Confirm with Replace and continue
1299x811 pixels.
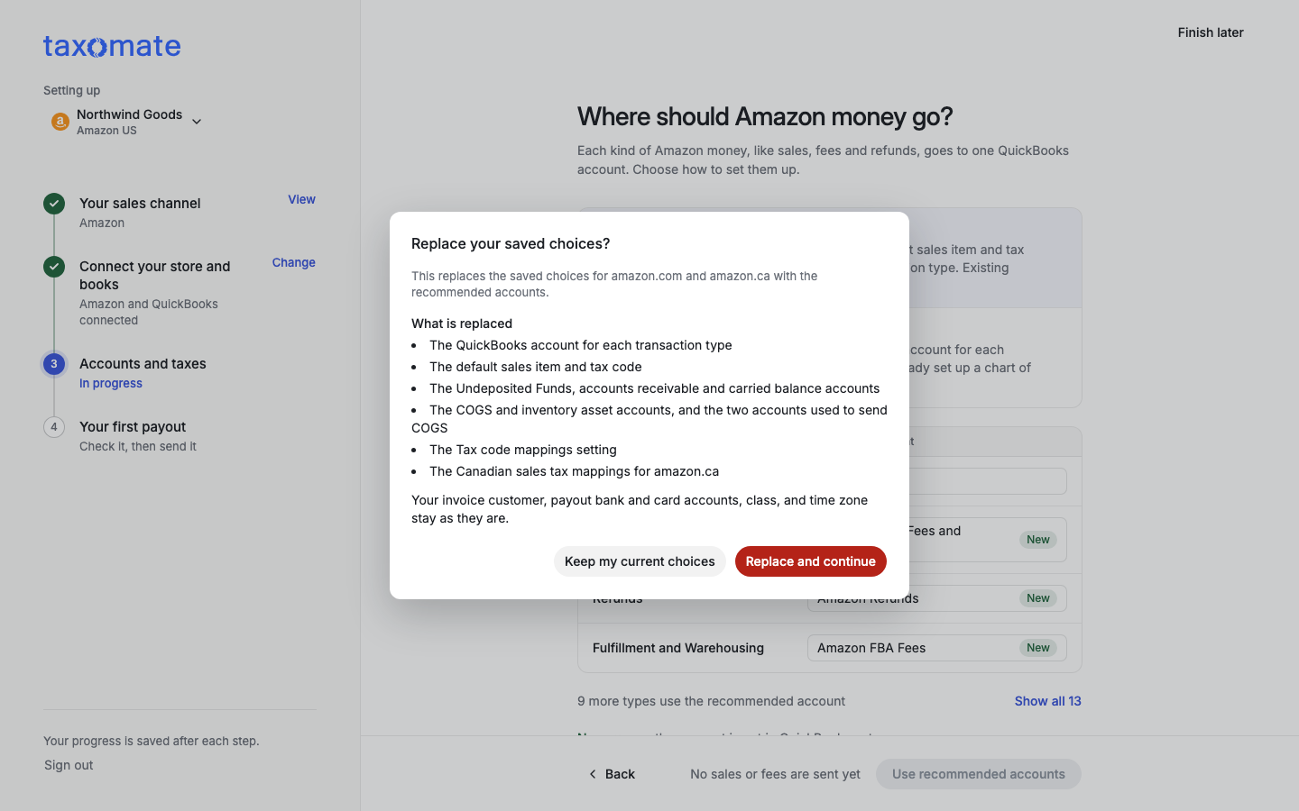point(811,561)
